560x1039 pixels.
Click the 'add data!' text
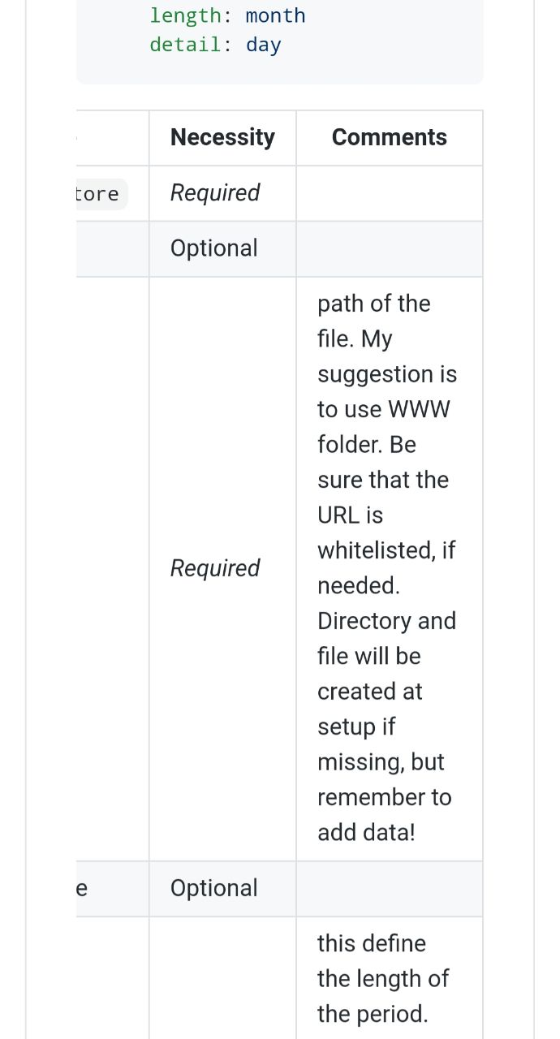(366, 832)
